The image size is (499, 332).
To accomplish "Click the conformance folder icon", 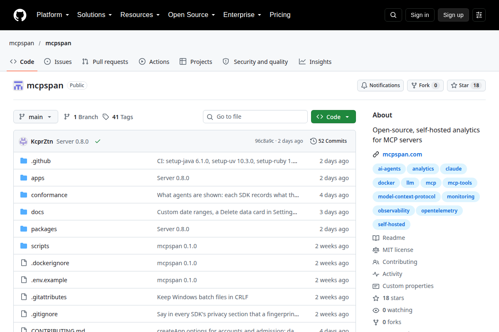I will coord(24,195).
